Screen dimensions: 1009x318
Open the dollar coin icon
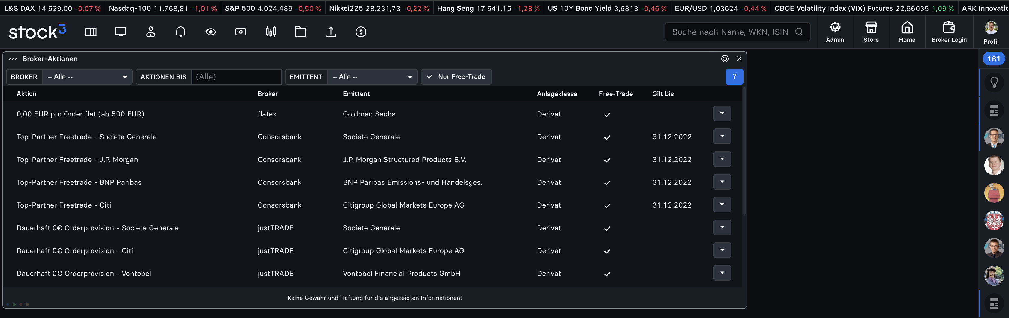361,32
